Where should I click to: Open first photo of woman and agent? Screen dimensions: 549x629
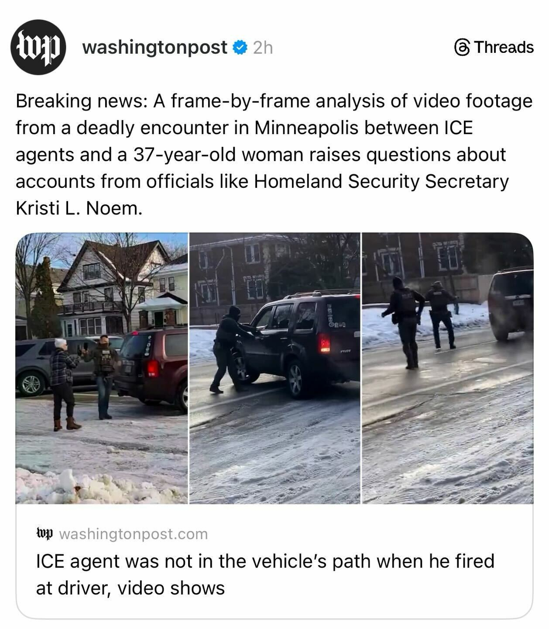tap(102, 368)
